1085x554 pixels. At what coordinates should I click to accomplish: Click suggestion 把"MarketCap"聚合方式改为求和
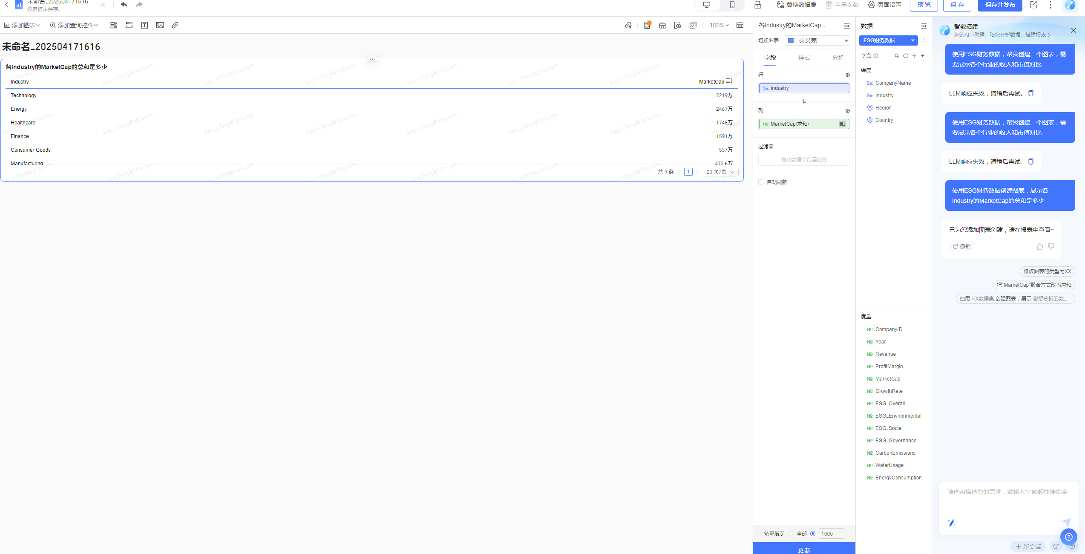pyautogui.click(x=1033, y=285)
